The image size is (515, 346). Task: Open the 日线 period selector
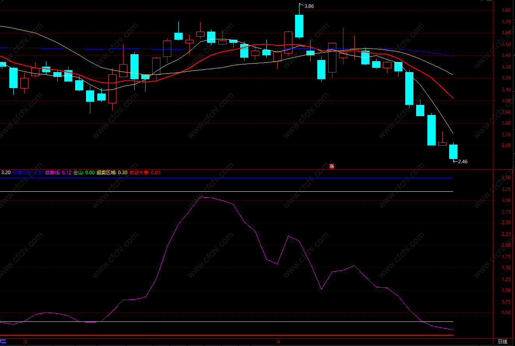[503, 342]
